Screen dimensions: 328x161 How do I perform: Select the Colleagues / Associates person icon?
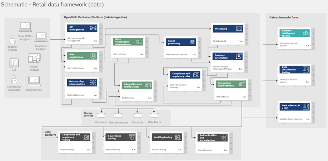[14, 80]
